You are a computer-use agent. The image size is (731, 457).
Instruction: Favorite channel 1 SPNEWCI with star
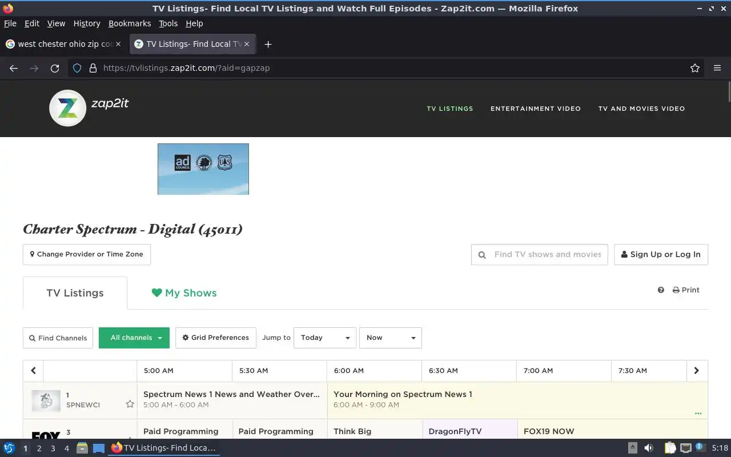(x=130, y=404)
